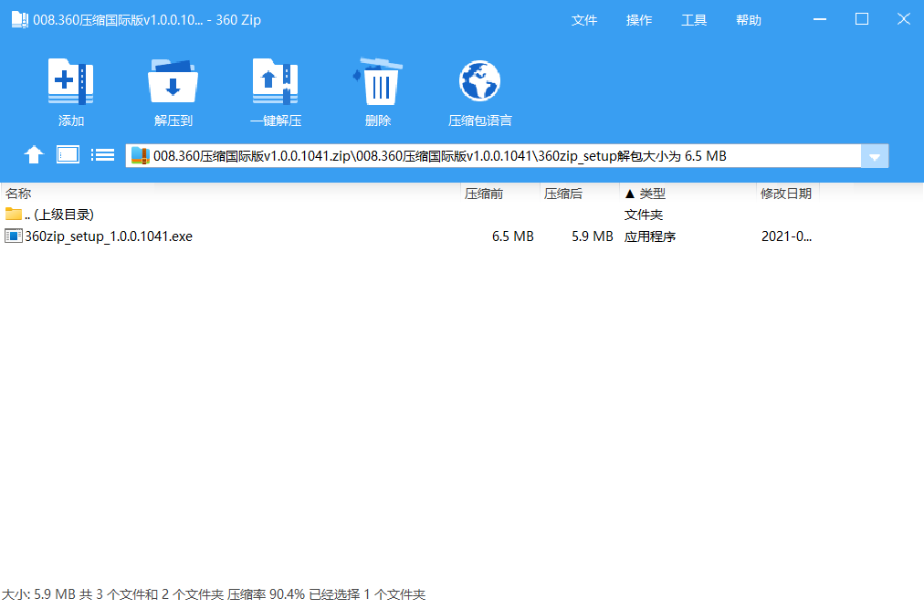Switch to large icon view mode
Viewport: 924px width, 609px height.
(67, 154)
